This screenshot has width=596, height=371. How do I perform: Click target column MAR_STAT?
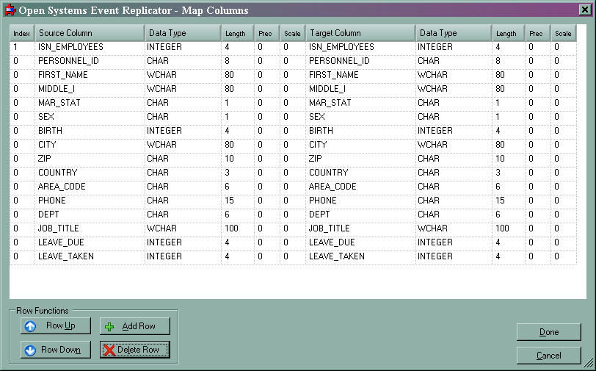pos(360,103)
